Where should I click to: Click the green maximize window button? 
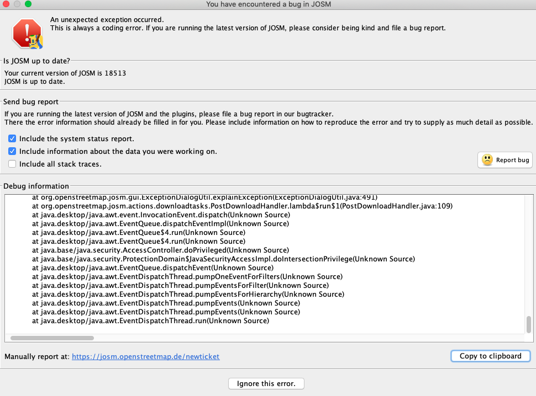(x=28, y=4)
